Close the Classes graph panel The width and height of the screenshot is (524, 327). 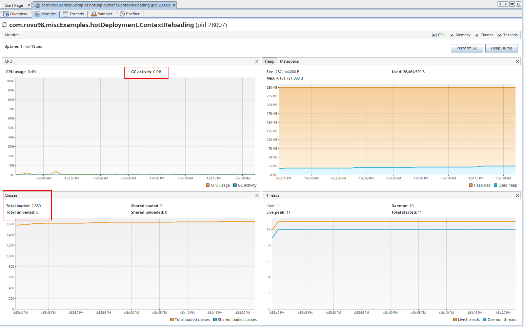[257, 196]
